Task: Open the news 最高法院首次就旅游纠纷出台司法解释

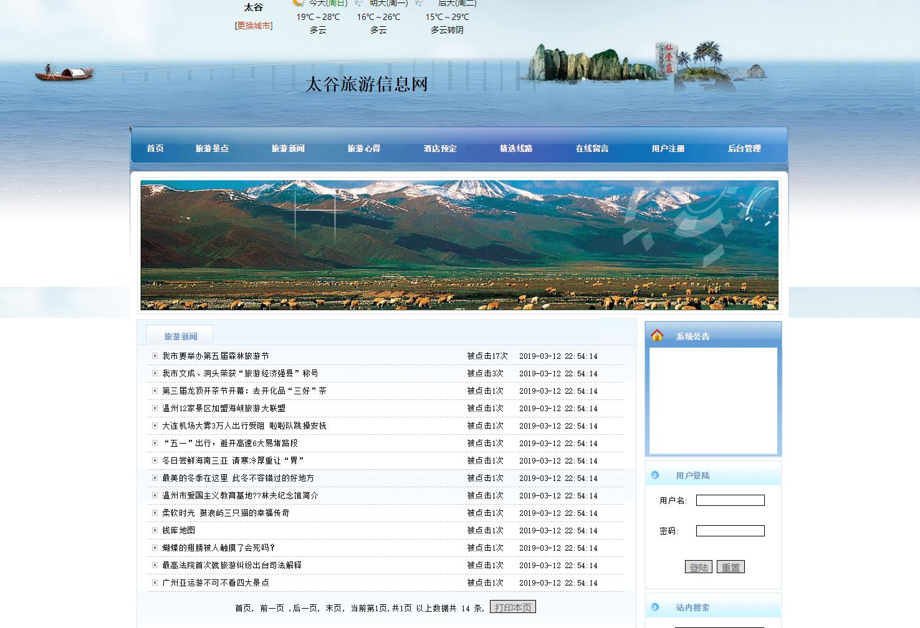Action: [x=232, y=565]
